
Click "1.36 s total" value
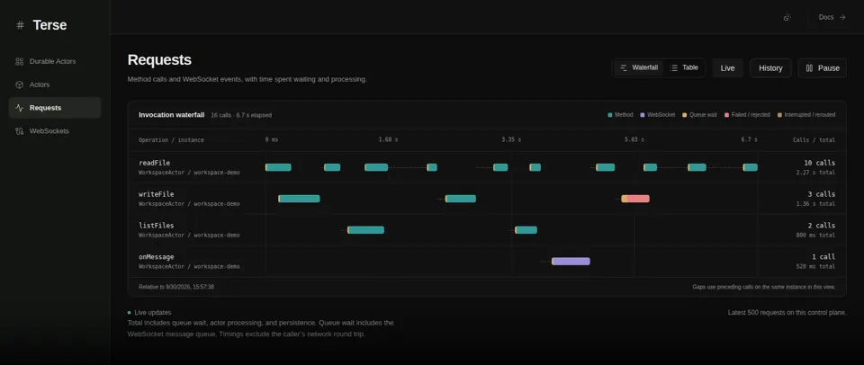coord(815,204)
